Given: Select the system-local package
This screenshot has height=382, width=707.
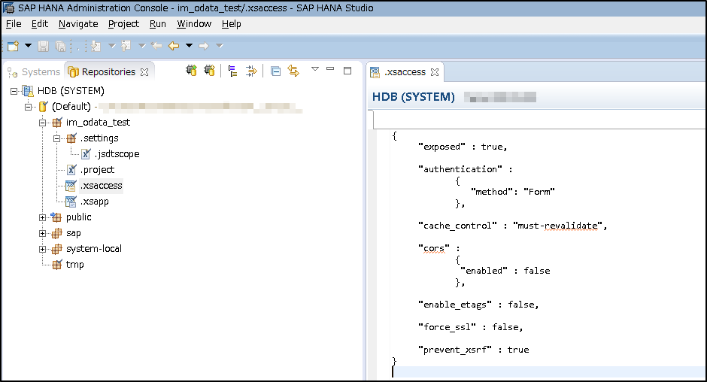Looking at the screenshot, I should coord(94,248).
